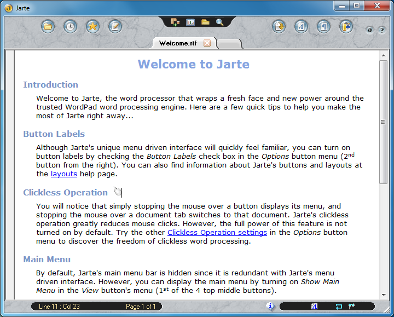Maximize the Jarte window

357,5
